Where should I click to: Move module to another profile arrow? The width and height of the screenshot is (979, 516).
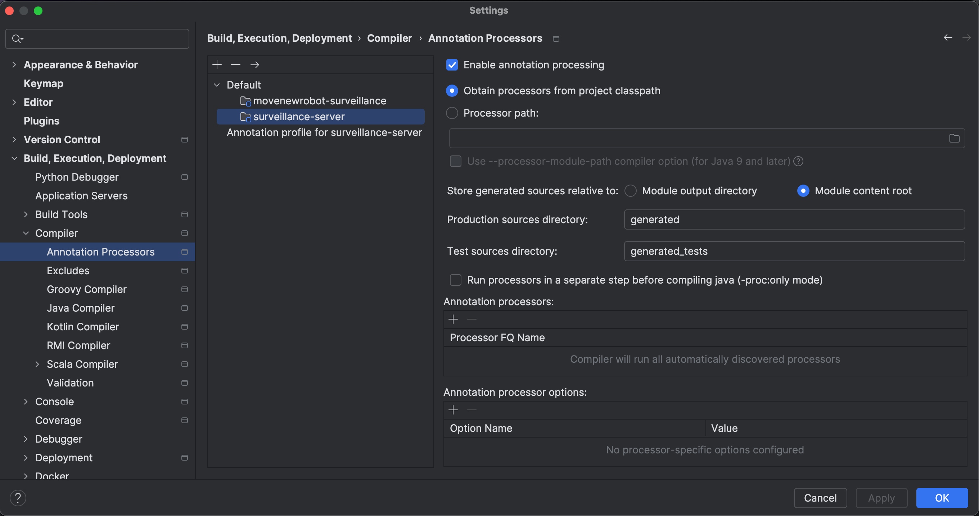point(254,65)
